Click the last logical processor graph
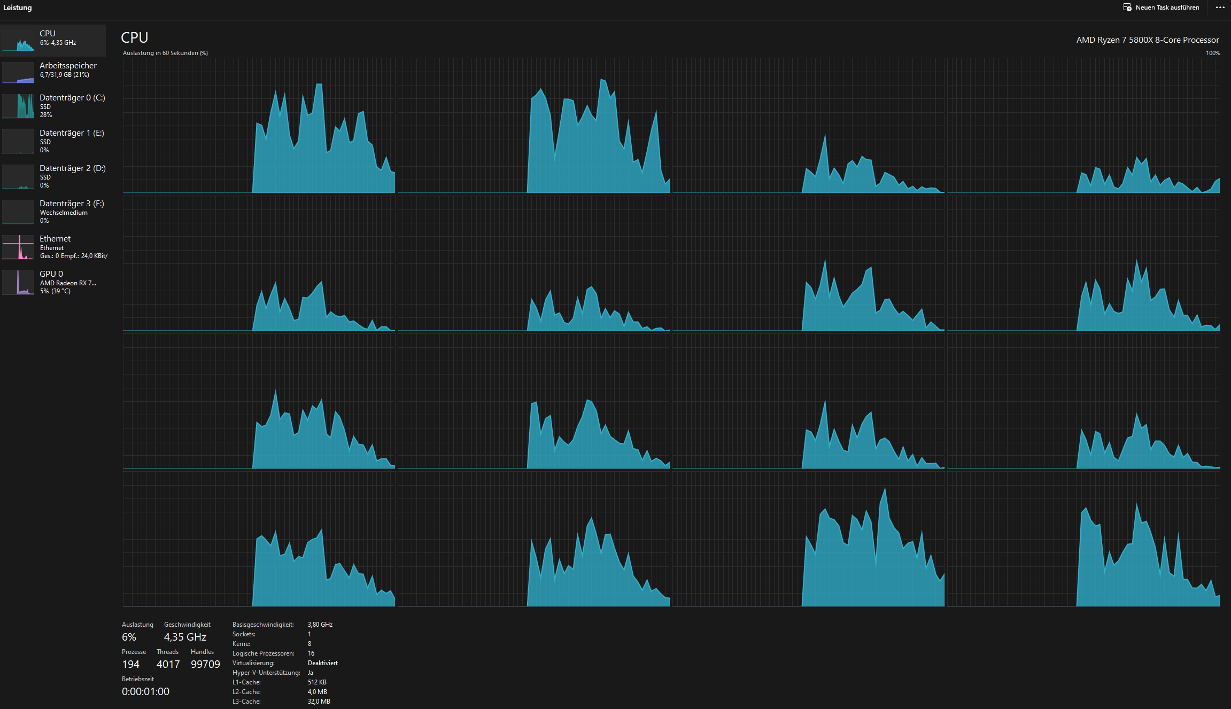1231x709 pixels. click(1083, 539)
